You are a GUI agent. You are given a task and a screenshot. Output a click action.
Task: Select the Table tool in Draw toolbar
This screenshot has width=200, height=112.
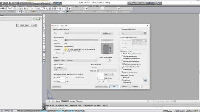pyautogui.click(x=44, y=57)
